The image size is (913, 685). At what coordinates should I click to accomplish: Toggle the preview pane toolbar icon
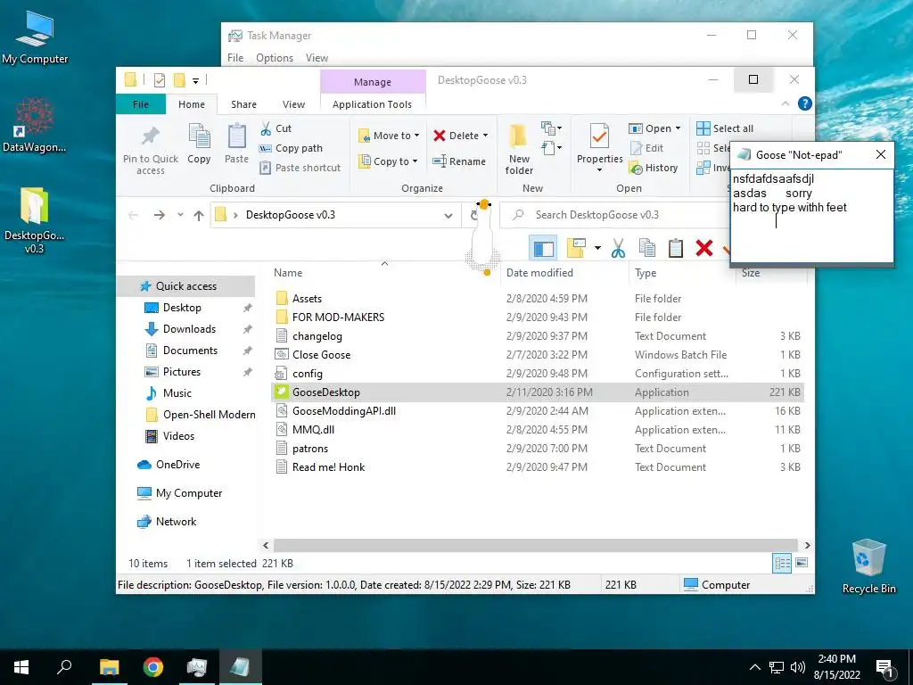pyautogui.click(x=543, y=249)
